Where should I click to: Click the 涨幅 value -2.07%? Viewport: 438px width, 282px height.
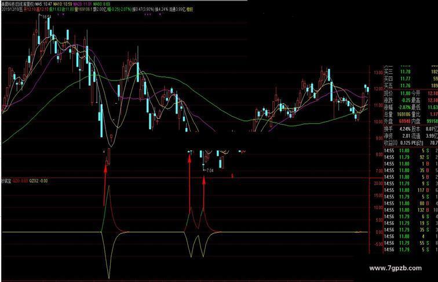tap(404, 107)
